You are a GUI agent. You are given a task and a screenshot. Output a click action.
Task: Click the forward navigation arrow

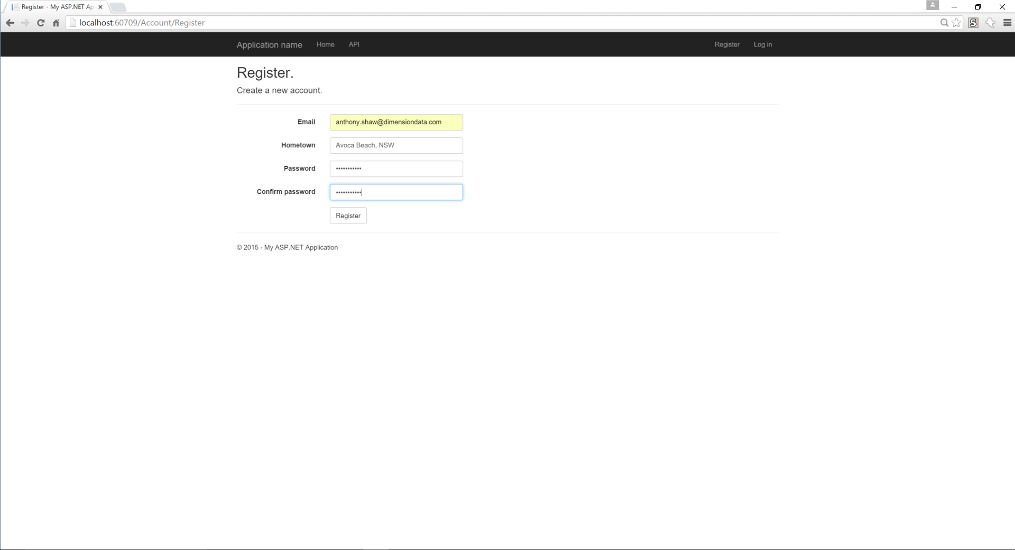25,23
